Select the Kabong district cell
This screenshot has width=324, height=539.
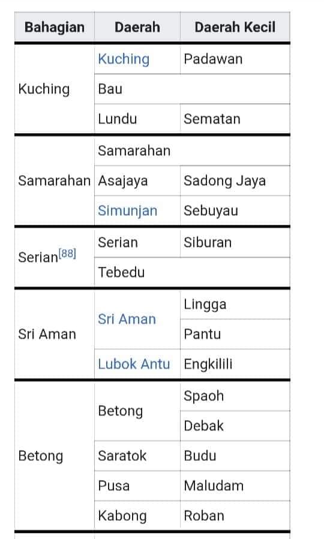[x=137, y=516]
